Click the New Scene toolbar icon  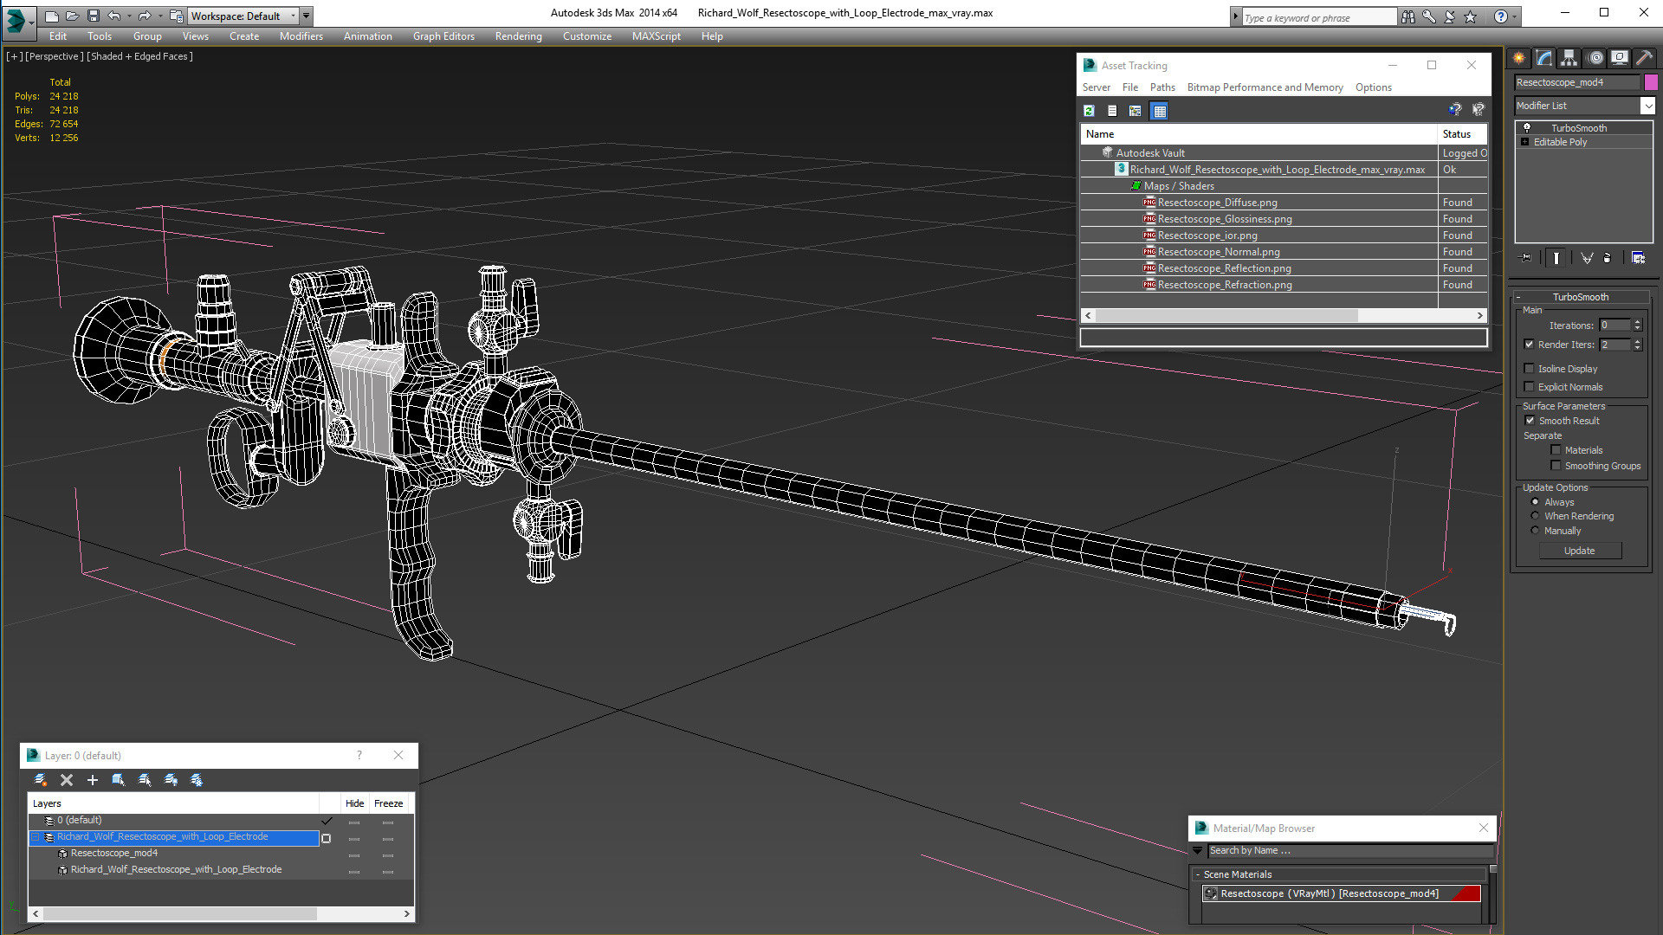pos(52,16)
